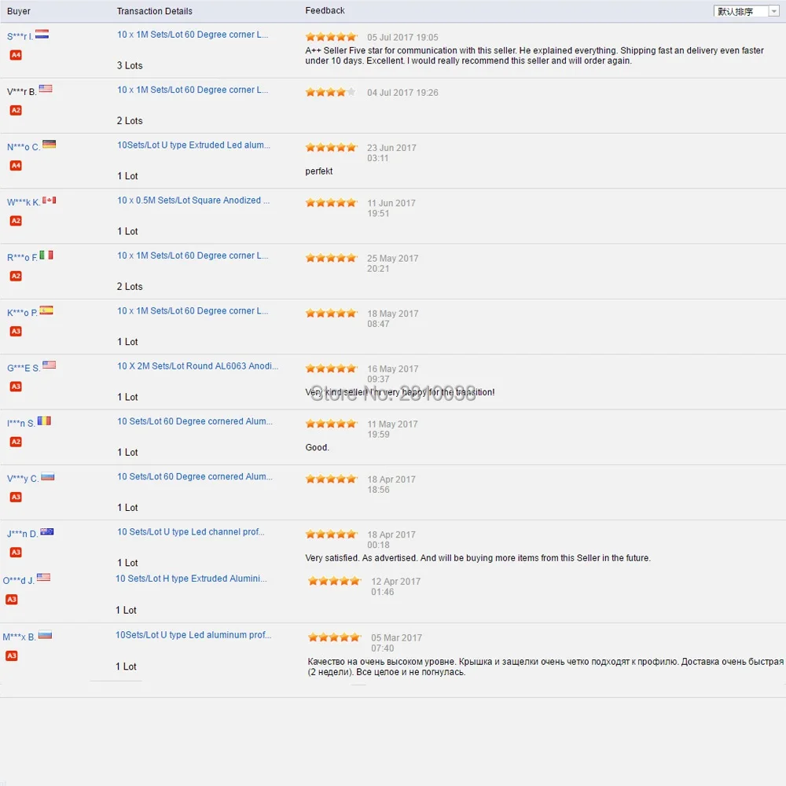Image resolution: width=786 pixels, height=786 pixels.
Task: Open K***o P.'s 60 Degree corner product link
Action: pos(193,310)
